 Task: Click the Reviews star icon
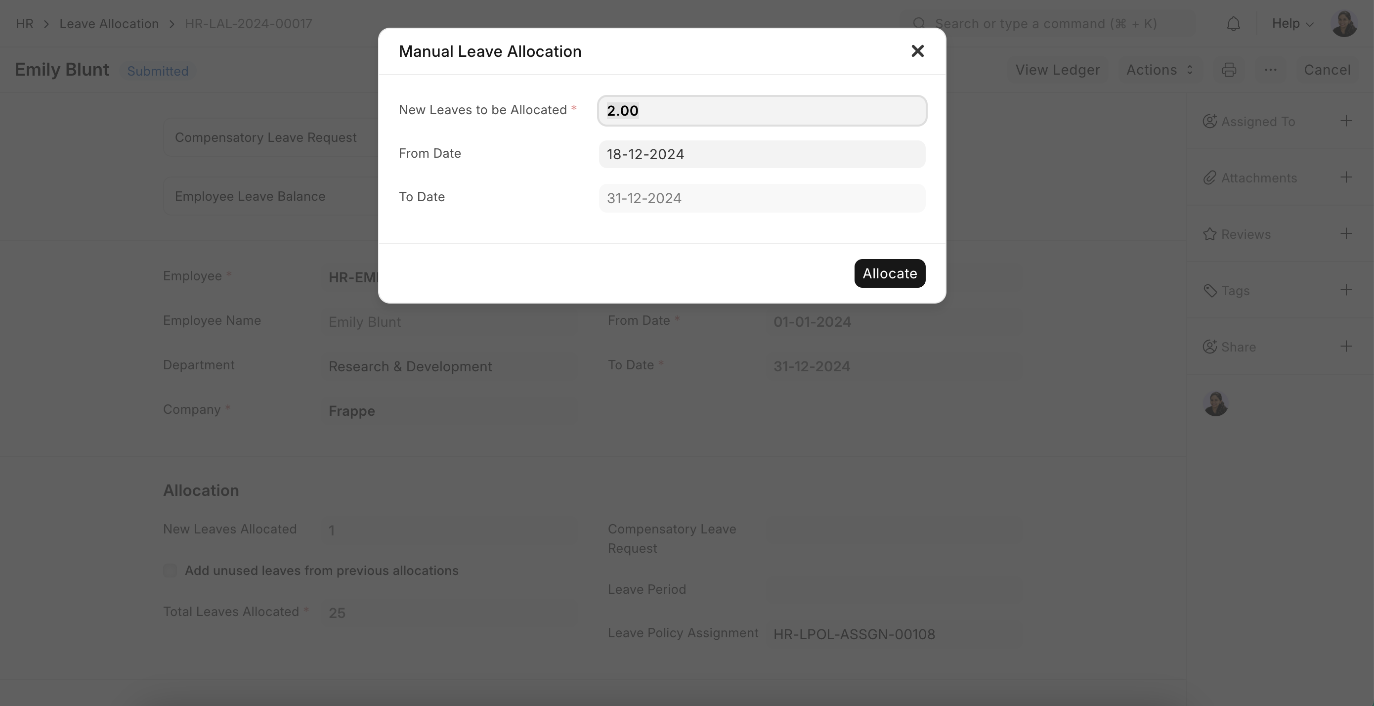point(1210,234)
